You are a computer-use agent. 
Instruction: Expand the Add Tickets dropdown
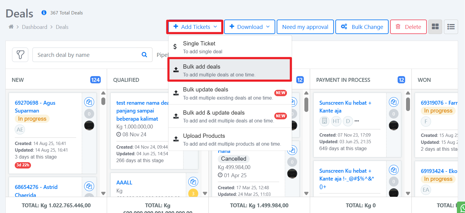195,27
